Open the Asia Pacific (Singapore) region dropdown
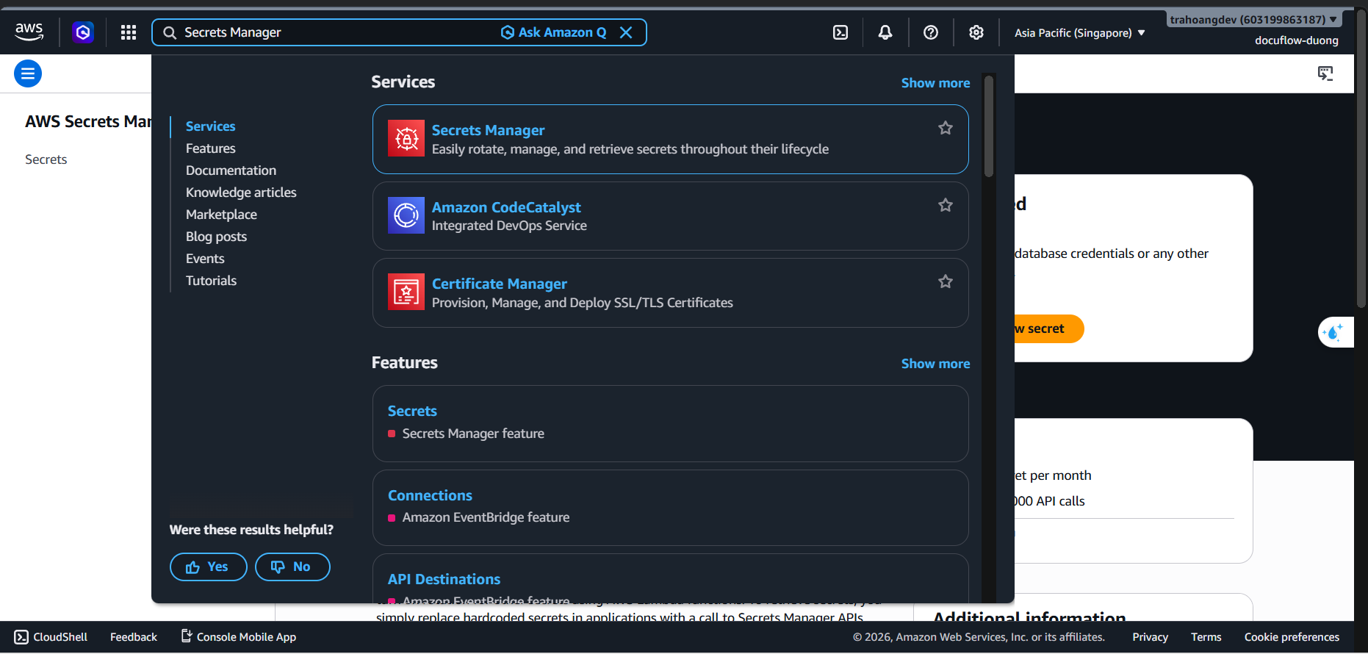Image resolution: width=1368 pixels, height=654 pixels. (x=1080, y=33)
